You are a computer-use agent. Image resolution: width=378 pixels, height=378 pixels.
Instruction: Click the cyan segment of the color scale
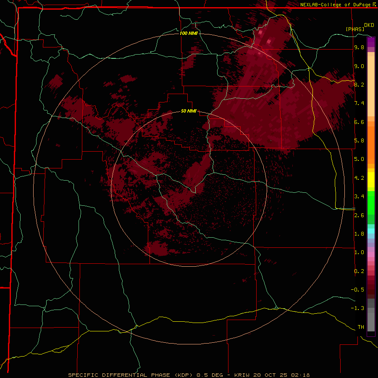[x=371, y=231]
